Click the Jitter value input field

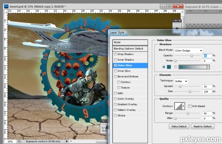coord(207,119)
